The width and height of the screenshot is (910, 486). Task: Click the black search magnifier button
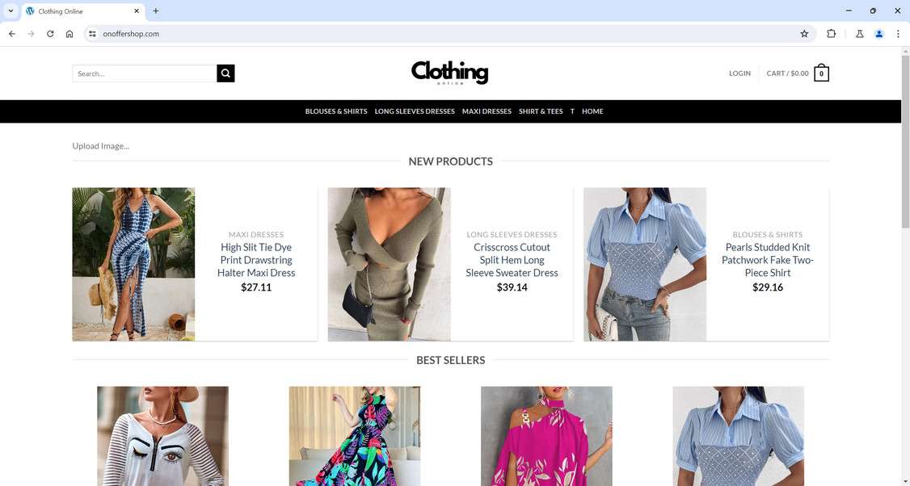(225, 73)
